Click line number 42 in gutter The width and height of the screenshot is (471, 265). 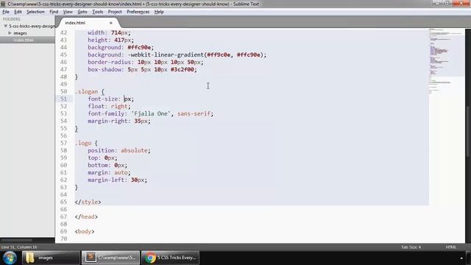coord(63,32)
